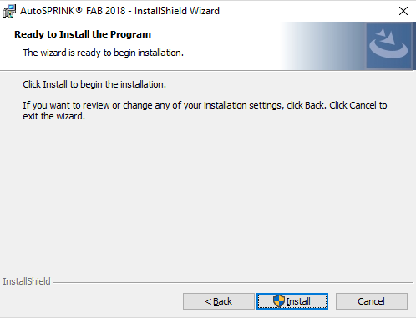Image resolution: width=416 pixels, height=318 pixels.
Task: Click 'Click Install to begin the installation' line
Action: (x=94, y=84)
